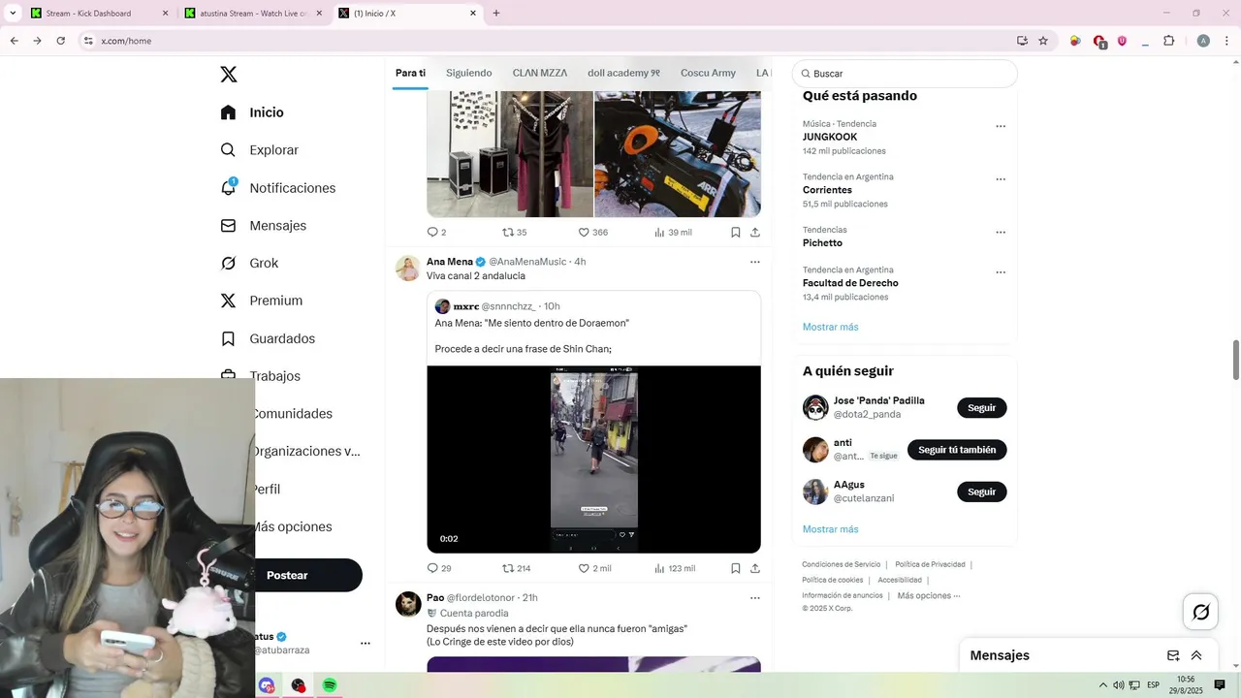Open the Explorar page
Viewport: 1241px width, 698px height.
click(x=260, y=150)
